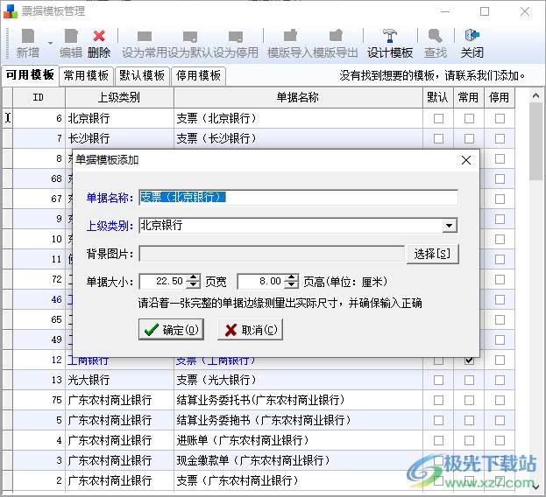Click the 单据名称 text input field

click(298, 197)
